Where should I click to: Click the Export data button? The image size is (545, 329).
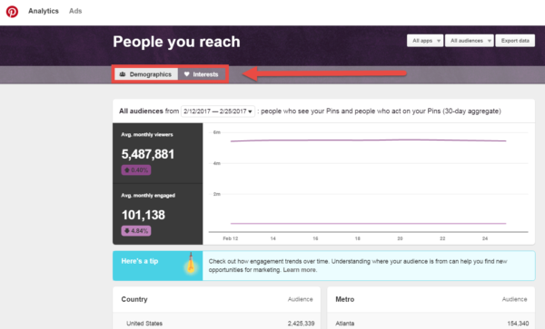coord(515,41)
